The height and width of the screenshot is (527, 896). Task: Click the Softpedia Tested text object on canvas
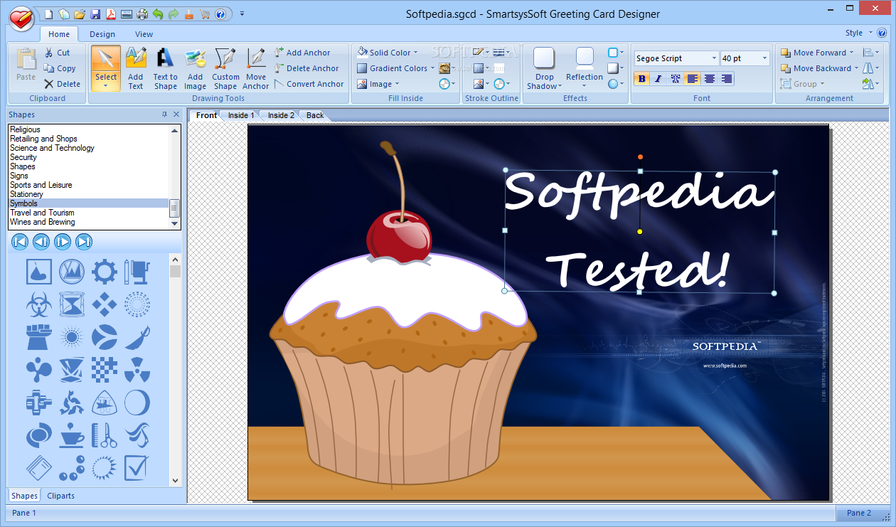coord(639,231)
